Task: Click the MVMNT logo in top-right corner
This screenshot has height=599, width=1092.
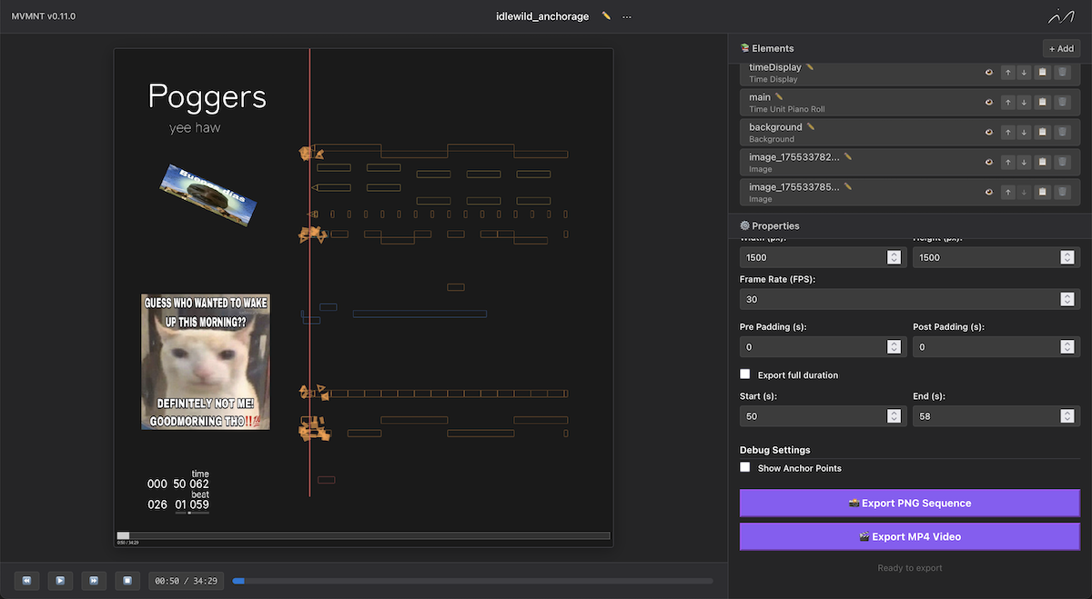Action: point(1061,16)
